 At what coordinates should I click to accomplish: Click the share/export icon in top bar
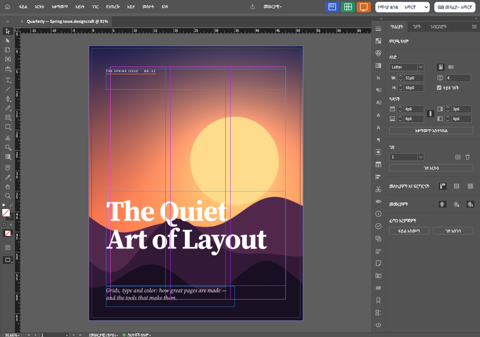(x=252, y=7)
